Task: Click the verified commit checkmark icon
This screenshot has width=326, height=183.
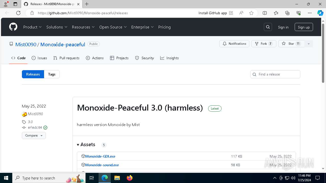Action: pyautogui.click(x=45, y=128)
